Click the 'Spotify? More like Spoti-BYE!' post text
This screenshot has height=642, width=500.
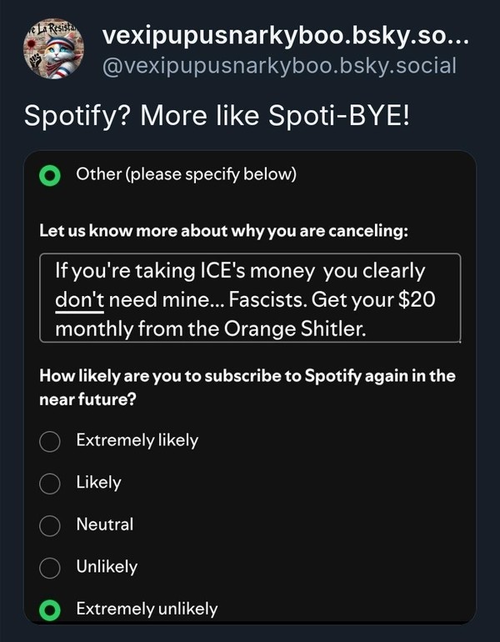[x=217, y=115]
